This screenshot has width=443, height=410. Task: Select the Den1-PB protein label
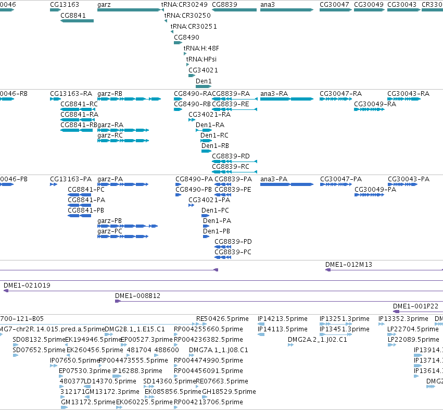click(217, 231)
